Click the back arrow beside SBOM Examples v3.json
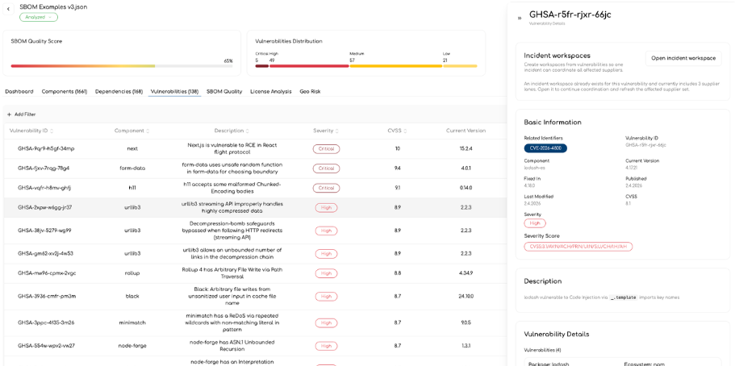Screen dimensions: 735x366 (x=9, y=9)
